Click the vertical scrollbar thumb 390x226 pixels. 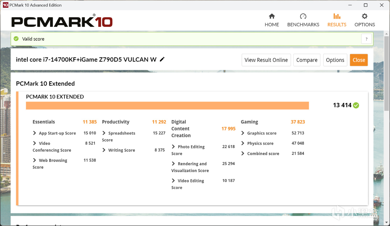[387, 73]
